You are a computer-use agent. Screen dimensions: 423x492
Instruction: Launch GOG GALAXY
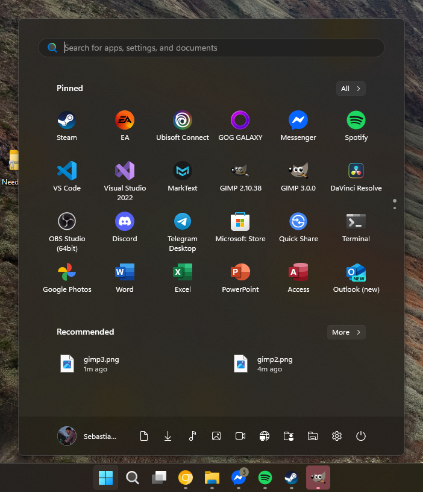240,126
